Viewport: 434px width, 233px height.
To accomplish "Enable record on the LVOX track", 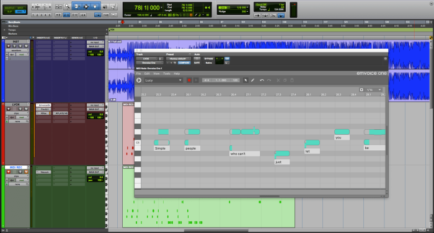I will pyautogui.click(x=9, y=109).
